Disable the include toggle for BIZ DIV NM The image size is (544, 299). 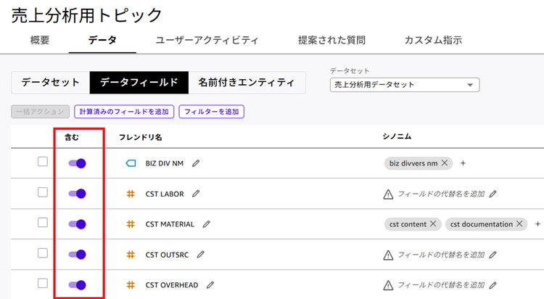point(77,163)
